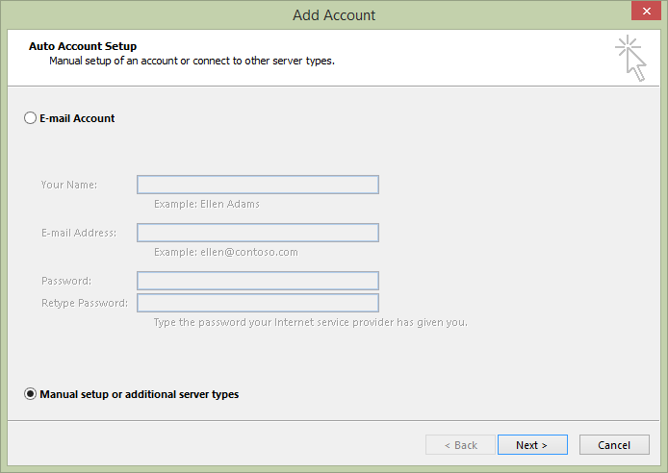668x473 pixels.
Task: Click the Cancel button
Action: (x=614, y=445)
